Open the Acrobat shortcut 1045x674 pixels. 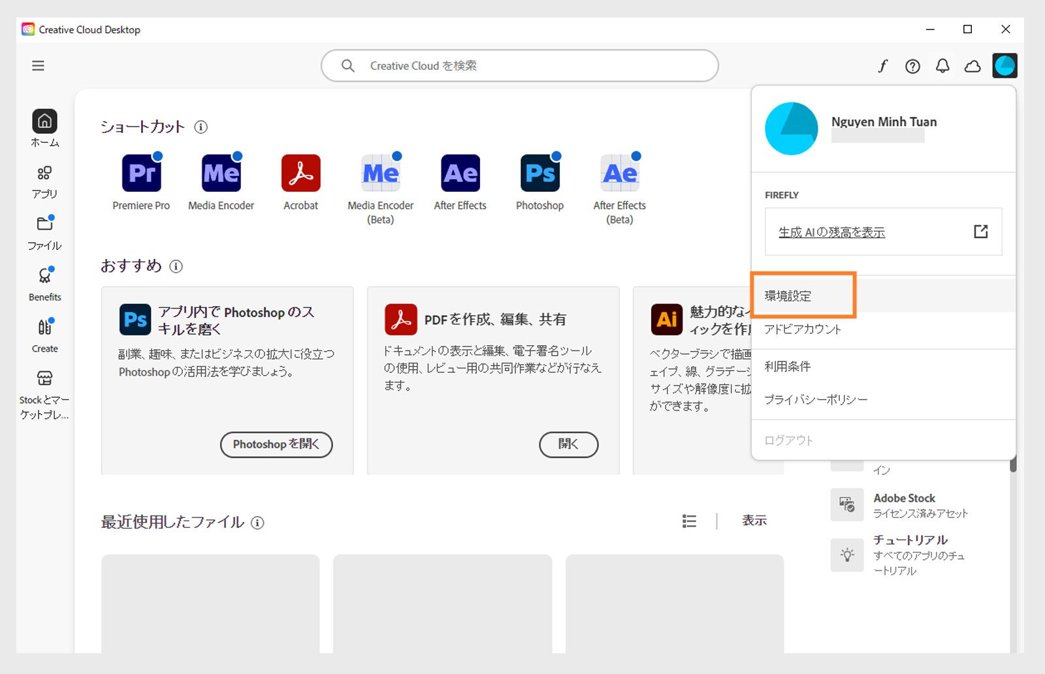point(300,172)
